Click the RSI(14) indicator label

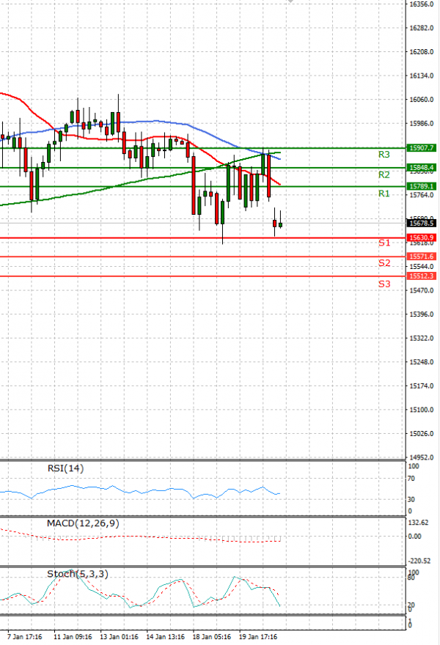pos(65,468)
